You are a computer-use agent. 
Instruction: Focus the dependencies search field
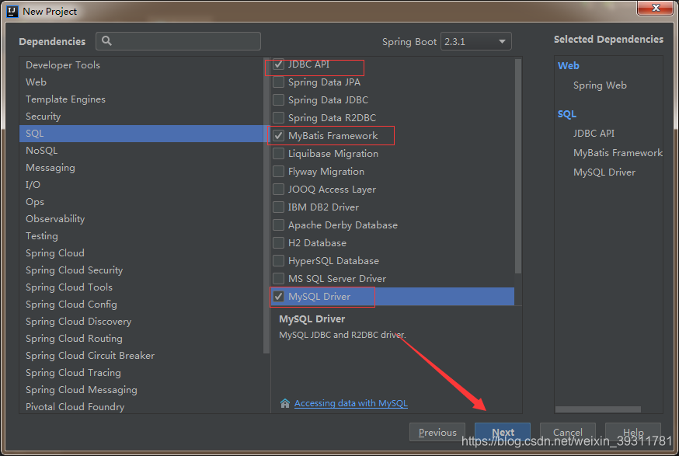(x=179, y=41)
